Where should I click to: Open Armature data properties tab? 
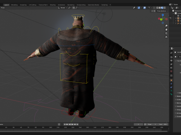(x=171, y=91)
